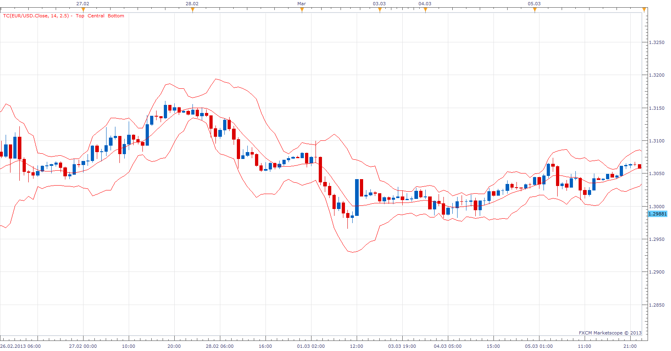The width and height of the screenshot is (671, 351).
Task: Click the Top band legend label
Action: (80, 16)
